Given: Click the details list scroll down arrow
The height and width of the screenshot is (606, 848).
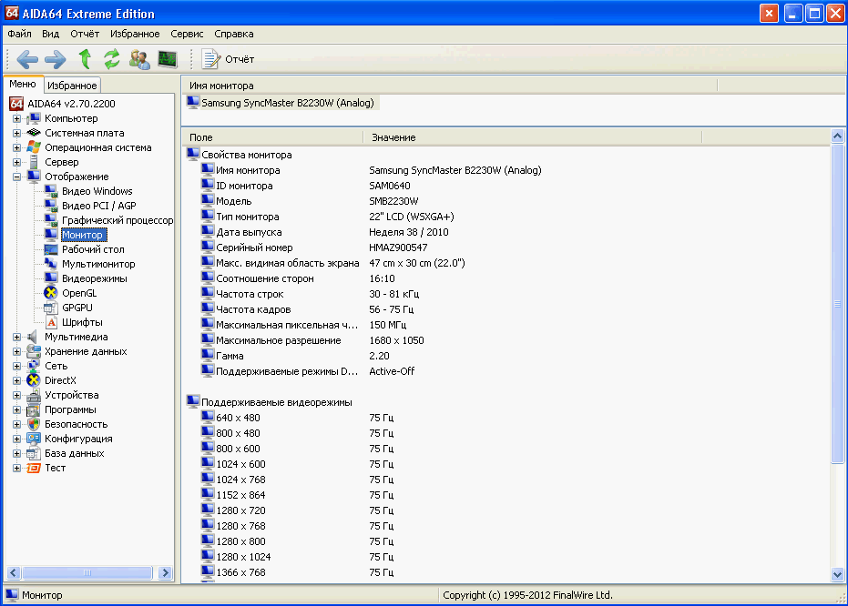Looking at the screenshot, I should (x=838, y=574).
